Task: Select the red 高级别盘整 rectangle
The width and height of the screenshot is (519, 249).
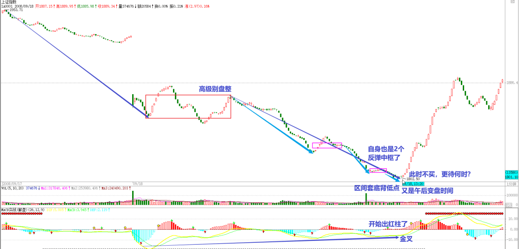Action: pyautogui.click(x=188, y=95)
